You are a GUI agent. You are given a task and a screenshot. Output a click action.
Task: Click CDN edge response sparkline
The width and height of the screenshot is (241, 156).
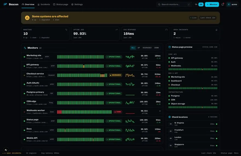pos(130,103)
